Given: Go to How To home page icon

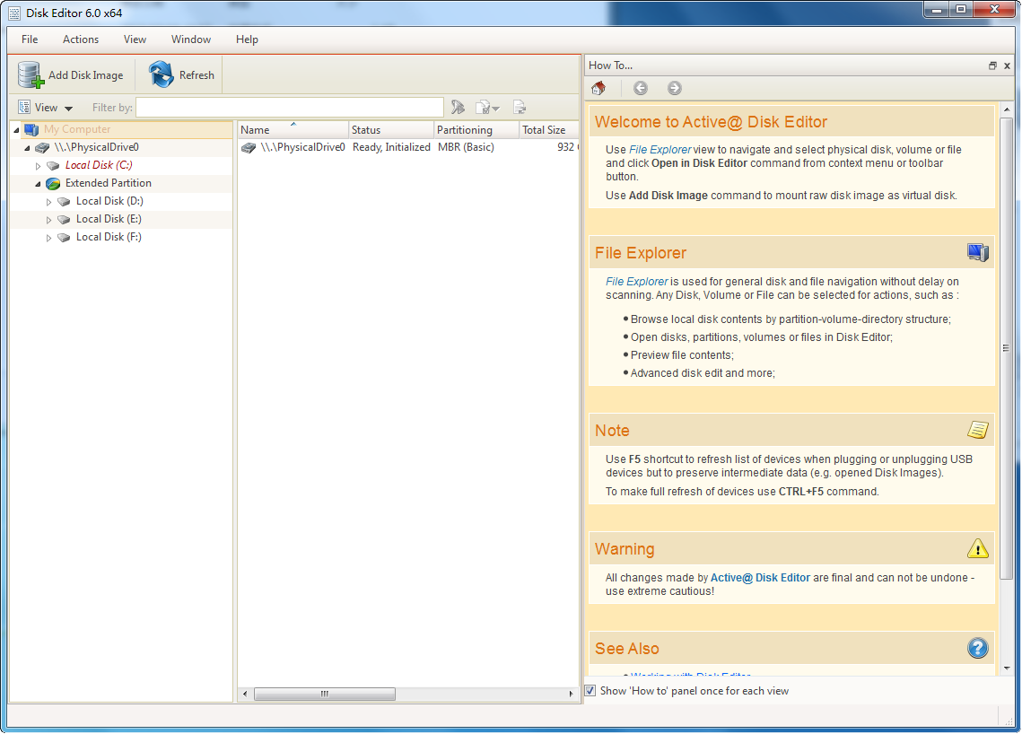Looking at the screenshot, I should [598, 88].
